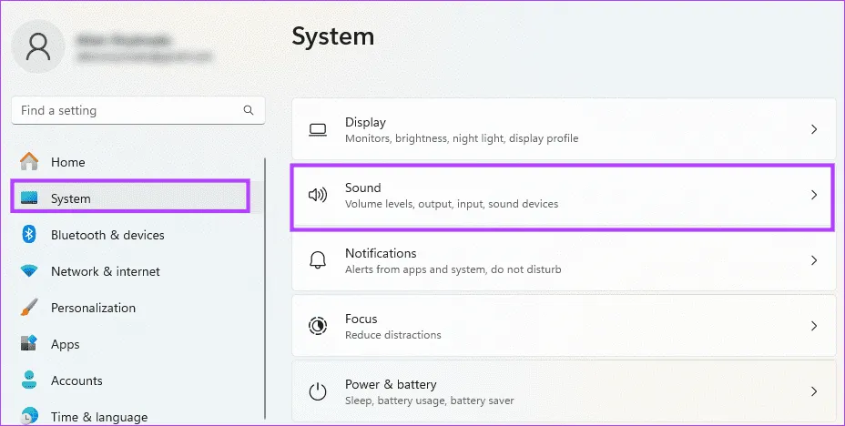Open Power & battery chevron
Image resolution: width=845 pixels, height=426 pixels.
coord(814,391)
